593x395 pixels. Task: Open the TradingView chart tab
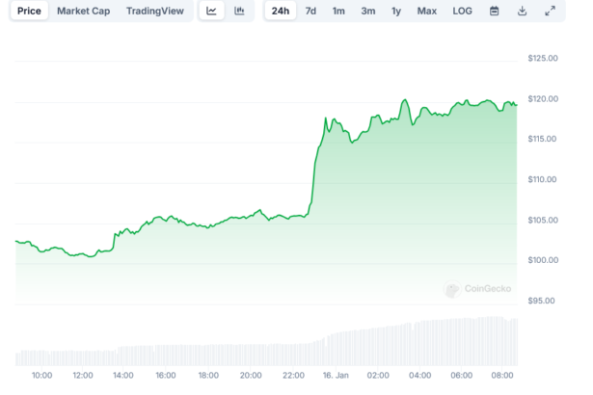[154, 11]
